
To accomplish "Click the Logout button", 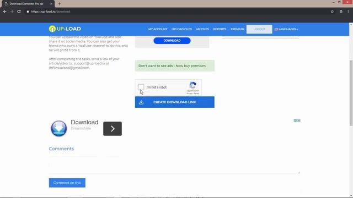I will [x=259, y=29].
